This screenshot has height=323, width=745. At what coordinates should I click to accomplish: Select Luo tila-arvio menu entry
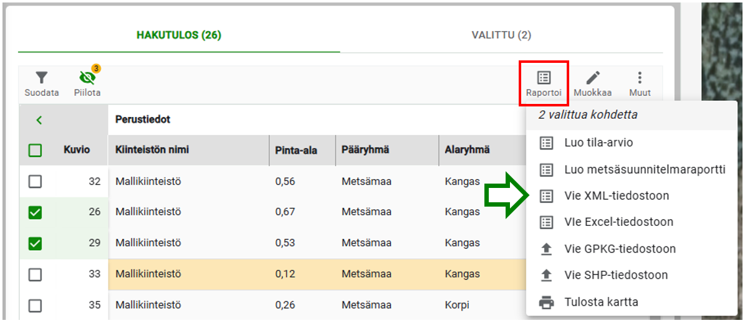pos(632,143)
